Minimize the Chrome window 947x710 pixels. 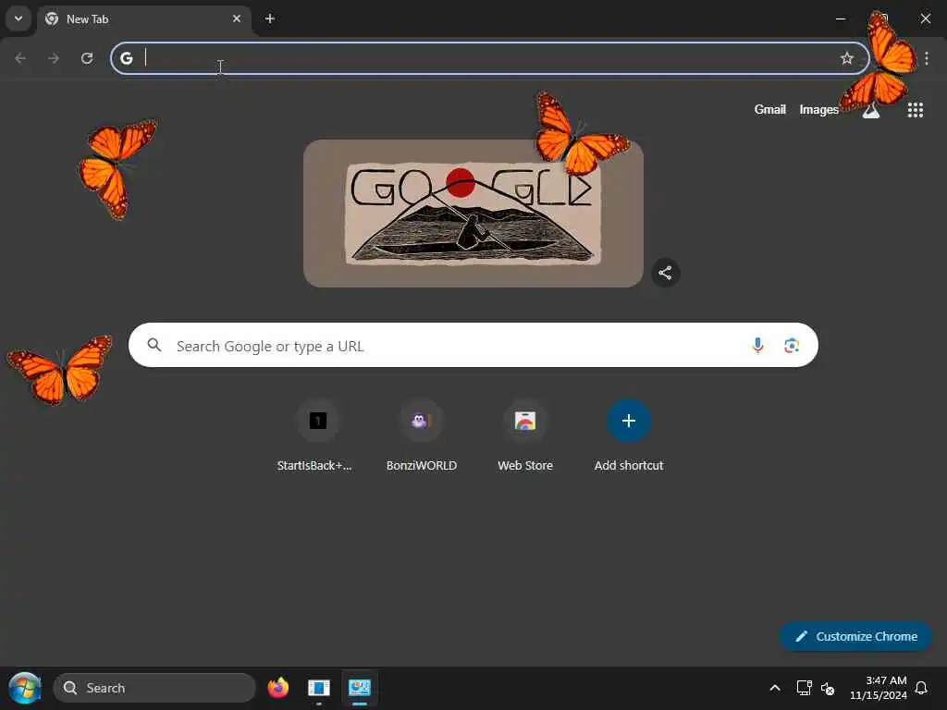(x=840, y=18)
